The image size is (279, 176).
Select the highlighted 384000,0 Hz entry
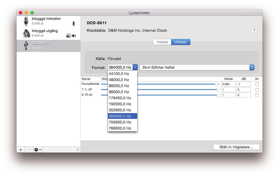point(122,116)
